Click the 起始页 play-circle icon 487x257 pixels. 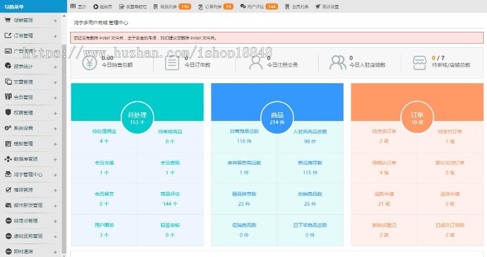[x=96, y=6]
